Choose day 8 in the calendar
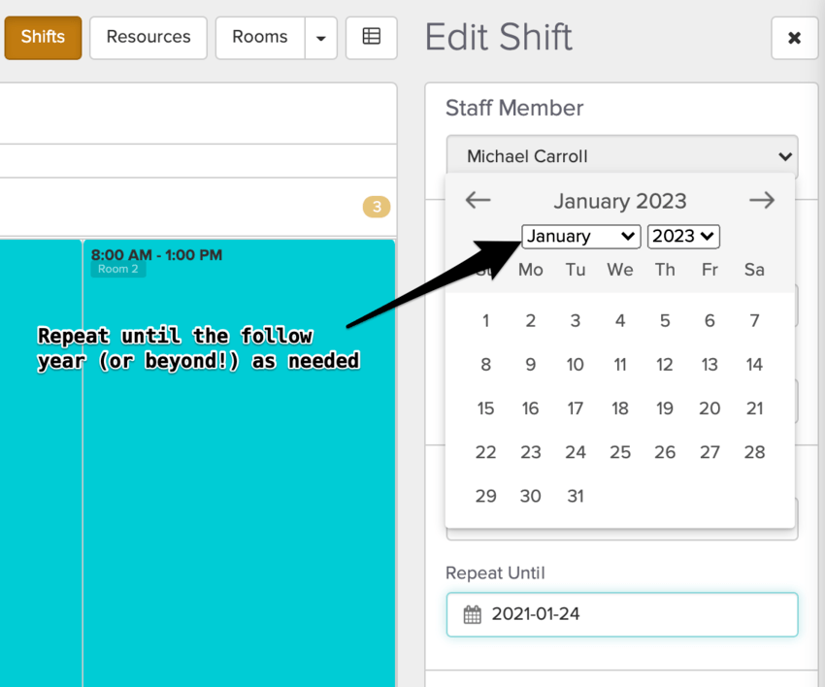 [x=485, y=364]
